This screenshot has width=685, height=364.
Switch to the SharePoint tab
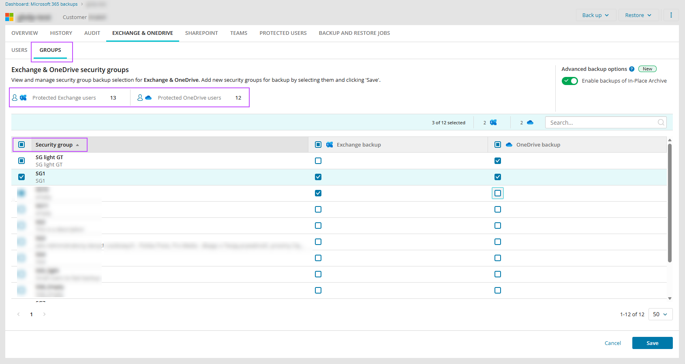(201, 33)
